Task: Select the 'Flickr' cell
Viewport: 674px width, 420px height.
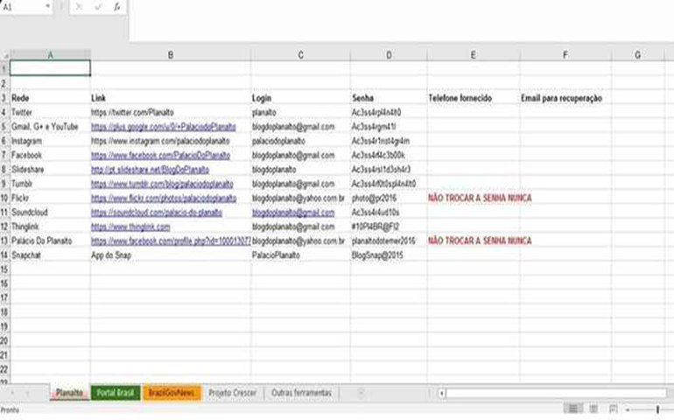Action: click(50, 198)
